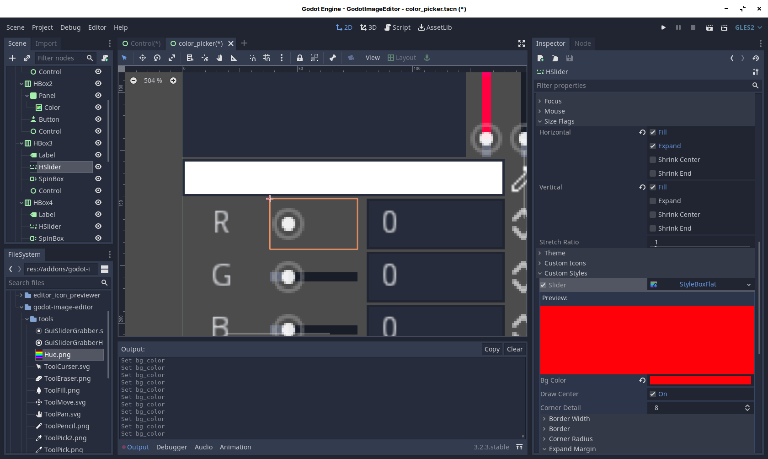Click the red Bg Color swatch
The height and width of the screenshot is (459, 768).
(x=700, y=380)
